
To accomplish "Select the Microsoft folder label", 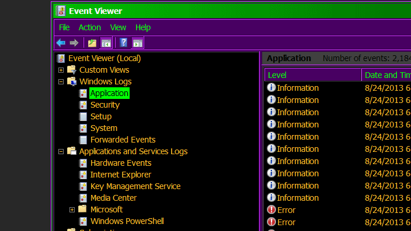I will point(106,209).
